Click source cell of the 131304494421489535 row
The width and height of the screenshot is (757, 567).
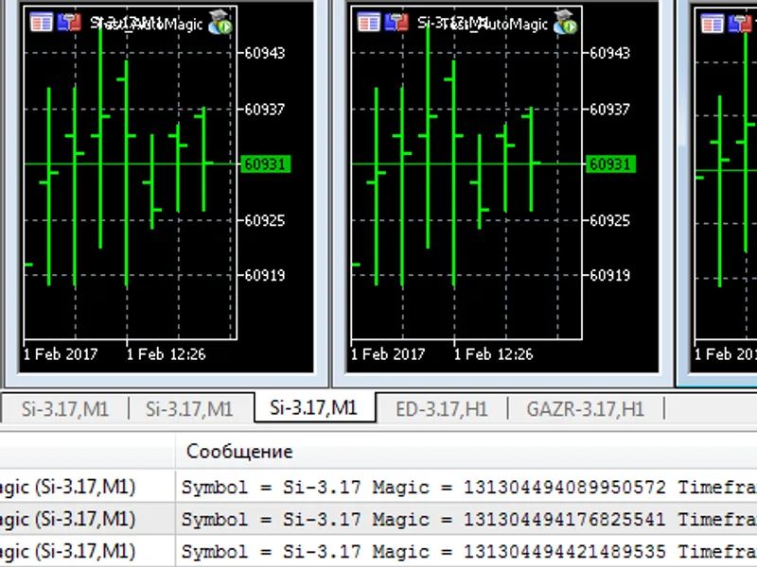(x=87, y=551)
